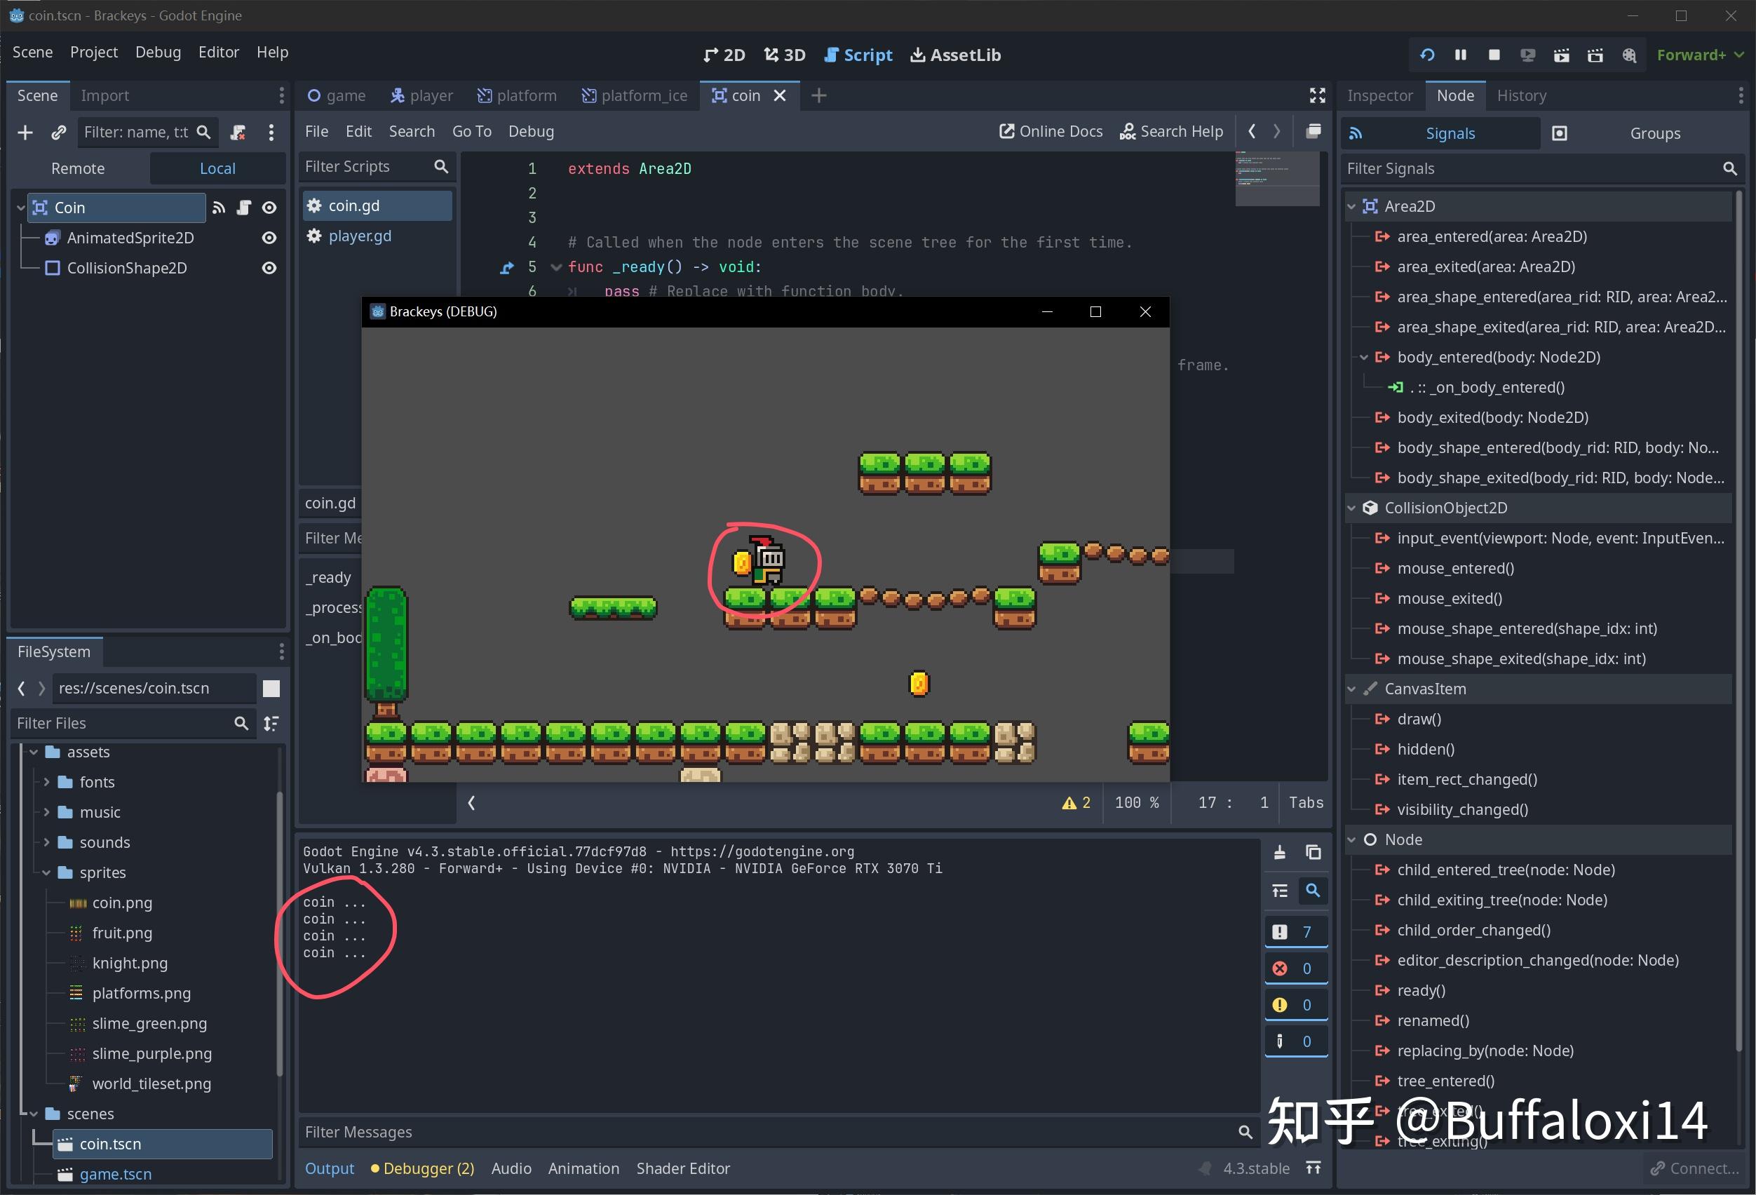Switch scene tree to Remote view

[x=78, y=168]
